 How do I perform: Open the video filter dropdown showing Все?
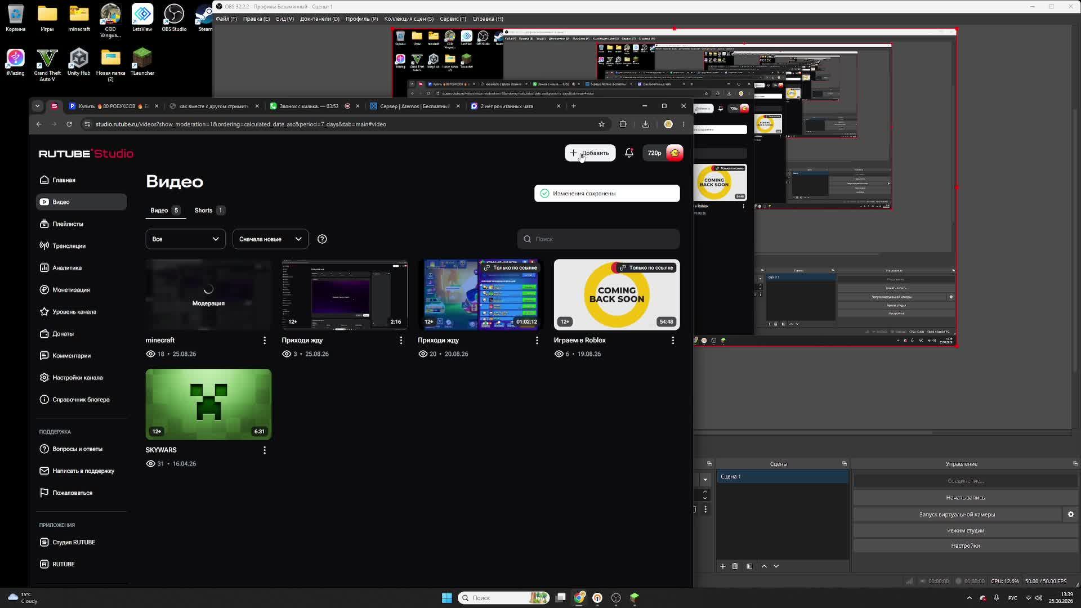185,239
